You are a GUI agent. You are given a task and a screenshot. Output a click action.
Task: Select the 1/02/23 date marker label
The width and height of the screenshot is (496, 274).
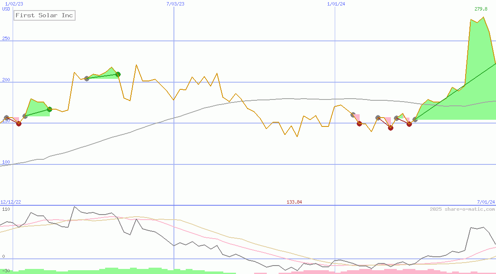click(14, 4)
